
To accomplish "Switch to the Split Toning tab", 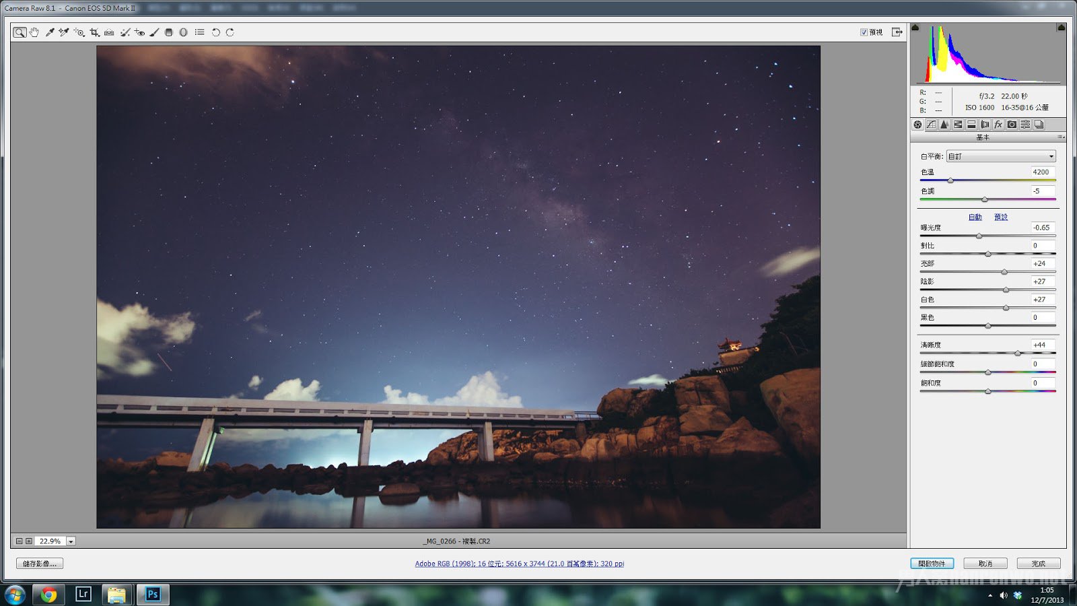I will 971,125.
